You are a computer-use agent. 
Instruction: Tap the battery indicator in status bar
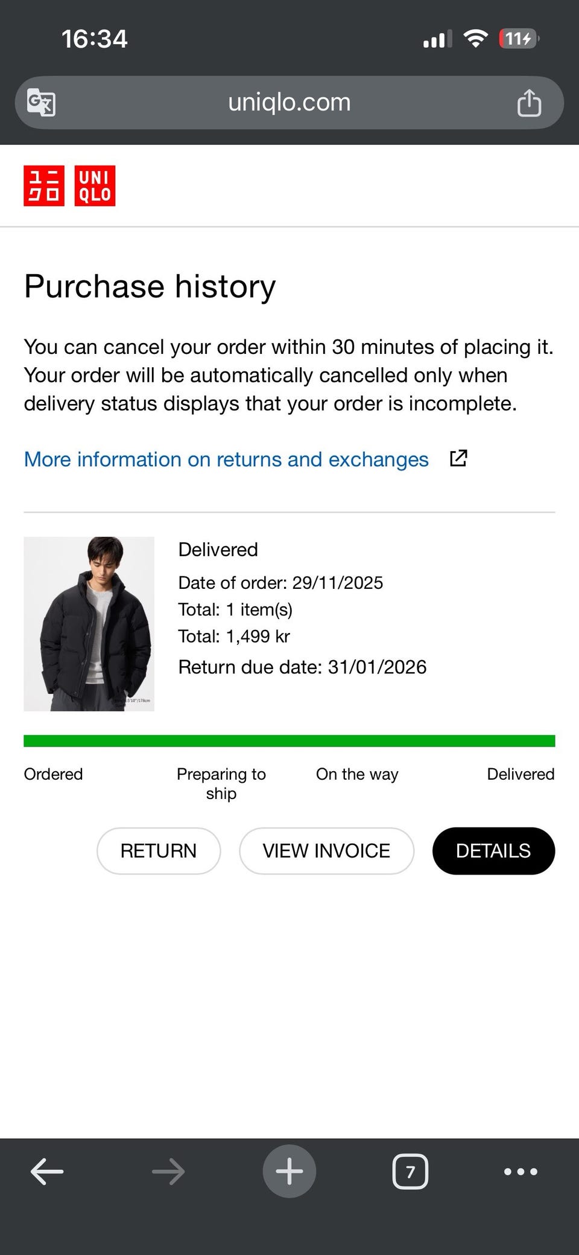pos(519,39)
